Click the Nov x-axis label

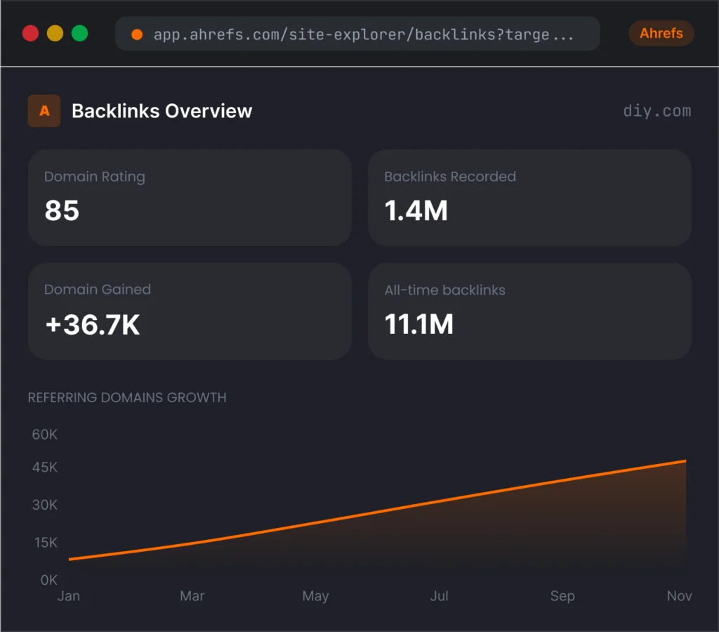(x=679, y=595)
